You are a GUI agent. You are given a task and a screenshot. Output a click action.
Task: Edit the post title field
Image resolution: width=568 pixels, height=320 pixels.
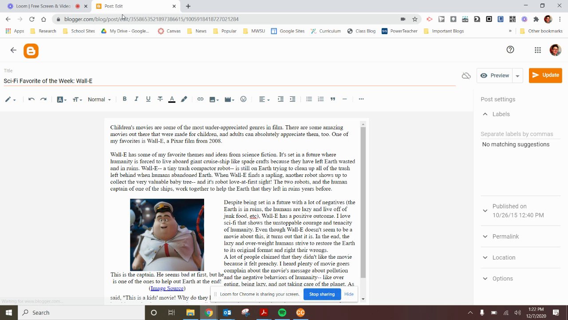[229, 81]
